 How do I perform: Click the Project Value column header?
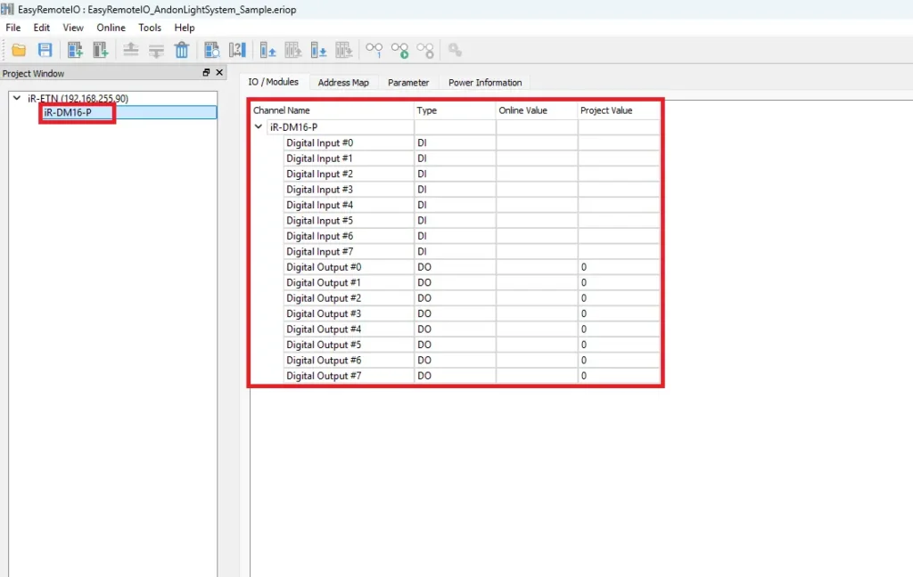(619, 110)
